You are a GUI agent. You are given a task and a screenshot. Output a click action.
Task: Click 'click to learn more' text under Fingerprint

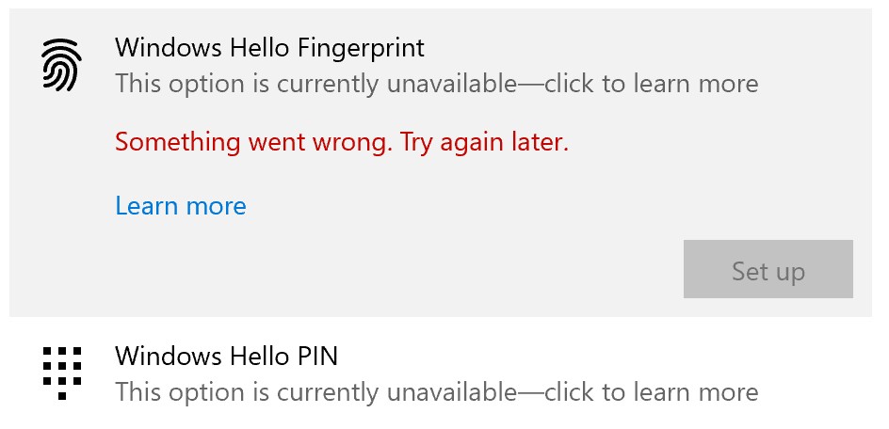pos(651,84)
